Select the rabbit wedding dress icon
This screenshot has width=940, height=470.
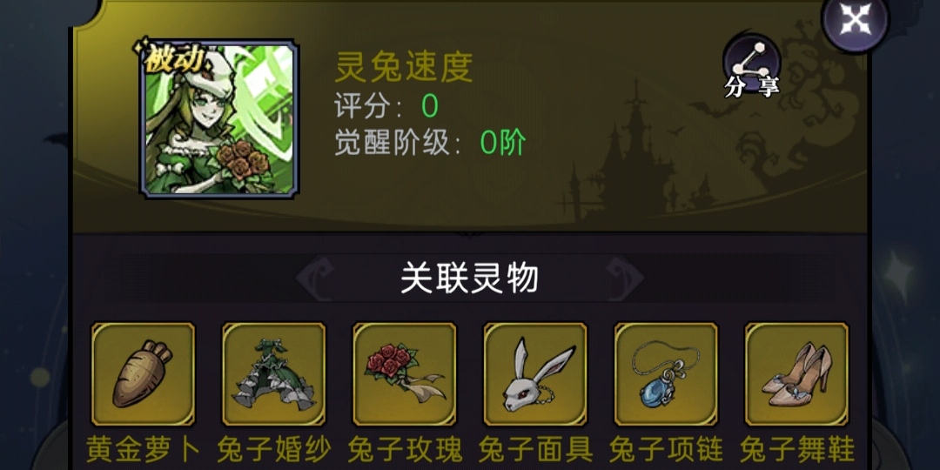pos(274,374)
